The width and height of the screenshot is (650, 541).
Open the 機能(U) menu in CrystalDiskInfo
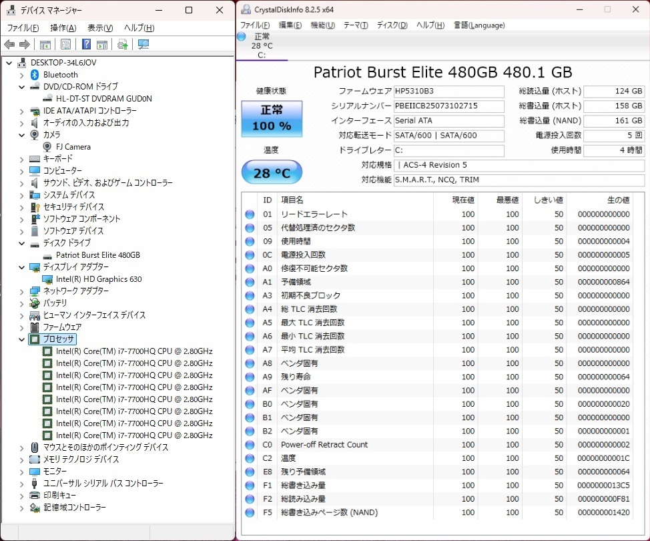click(x=322, y=25)
